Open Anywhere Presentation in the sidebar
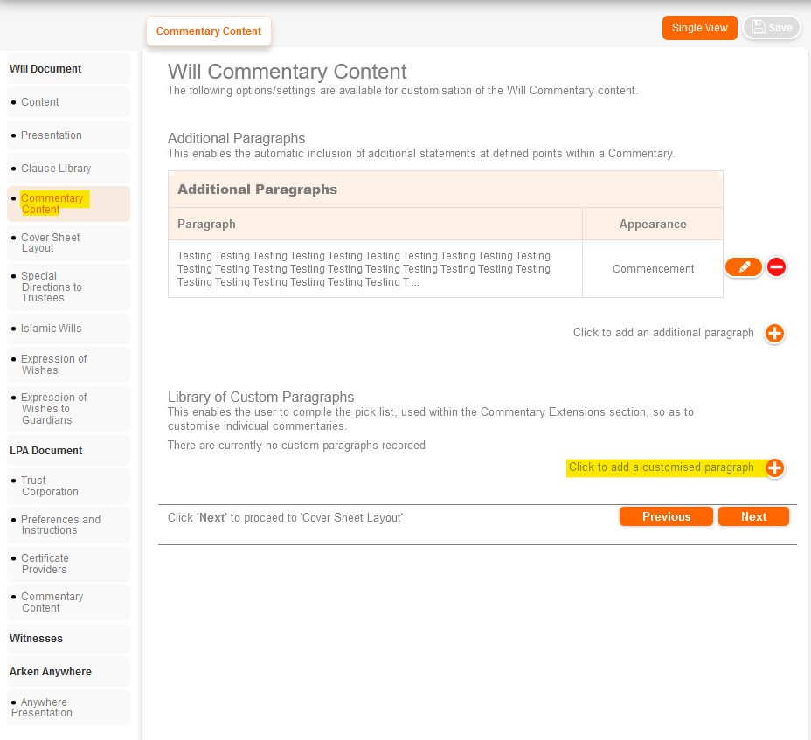The image size is (811, 740). point(42,708)
